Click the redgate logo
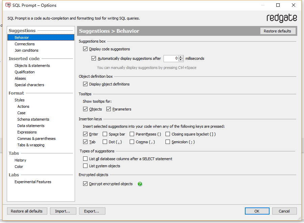This screenshot has width=304, height=223. coord(281,18)
